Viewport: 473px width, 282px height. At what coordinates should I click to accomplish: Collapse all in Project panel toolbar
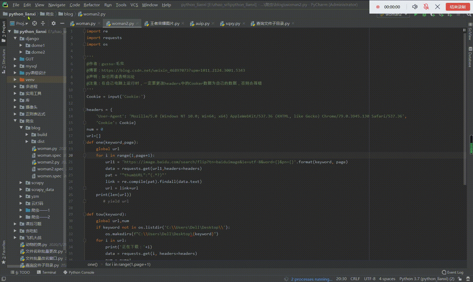pos(43,23)
